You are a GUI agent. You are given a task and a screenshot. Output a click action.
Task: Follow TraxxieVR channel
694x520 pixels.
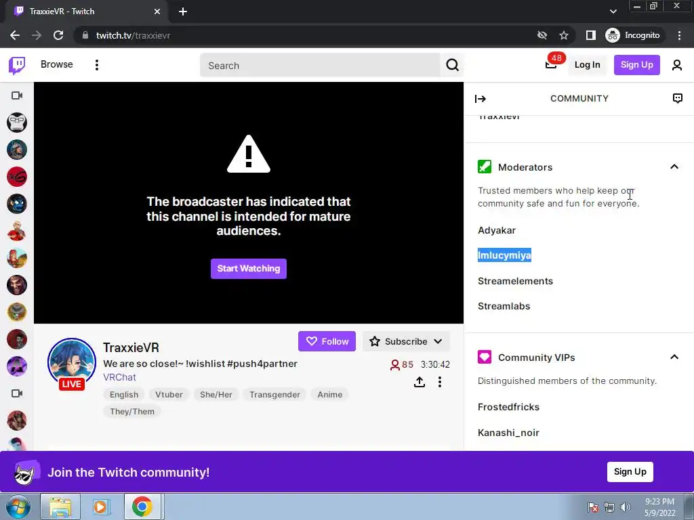tap(327, 341)
